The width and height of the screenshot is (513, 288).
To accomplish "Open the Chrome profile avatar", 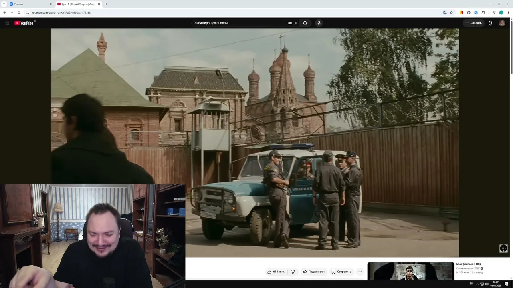I will pos(501,12).
